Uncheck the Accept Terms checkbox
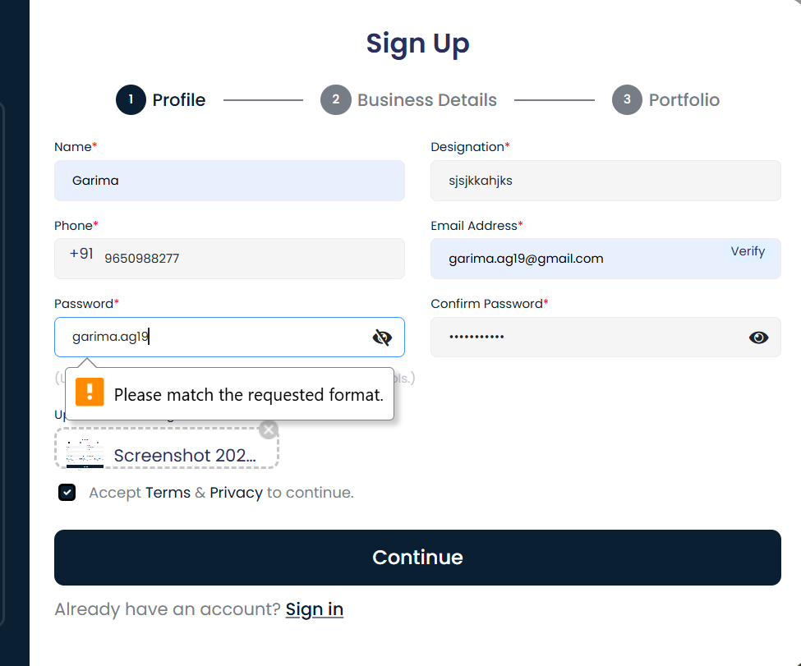 67,493
